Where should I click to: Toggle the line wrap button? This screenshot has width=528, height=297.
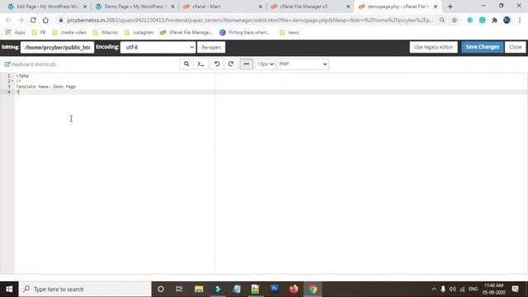tap(247, 64)
